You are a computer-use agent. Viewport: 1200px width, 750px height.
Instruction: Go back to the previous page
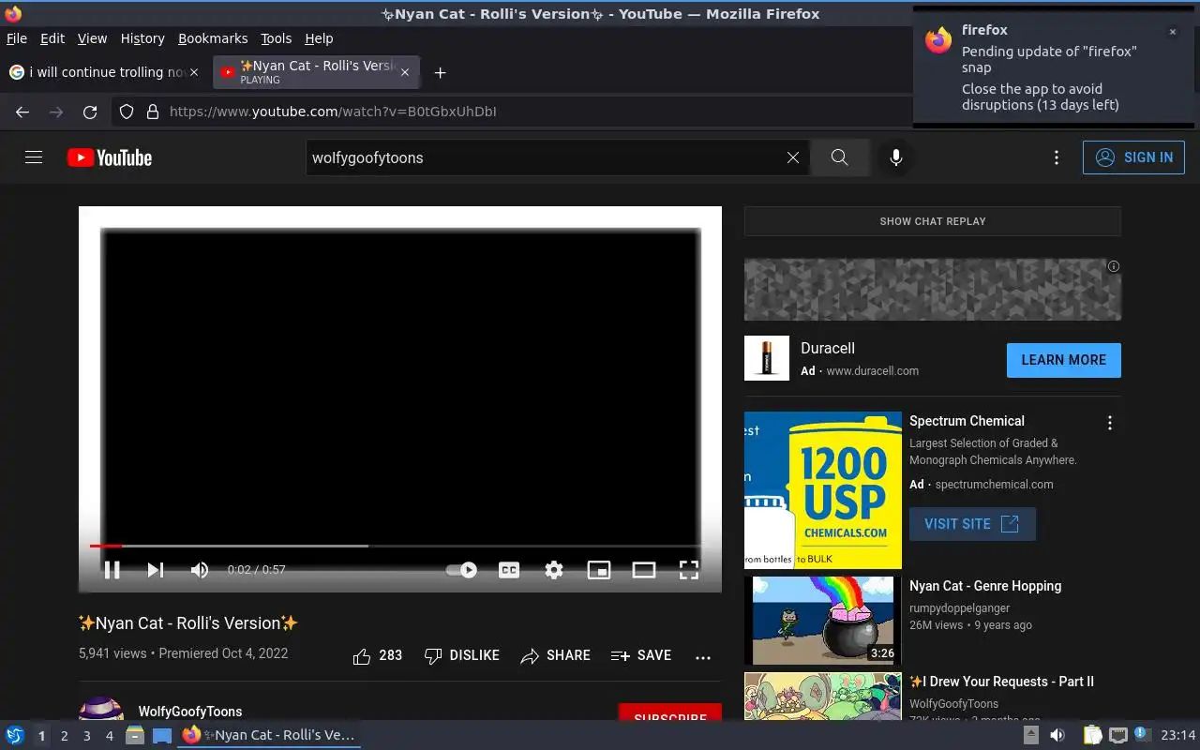pos(22,112)
